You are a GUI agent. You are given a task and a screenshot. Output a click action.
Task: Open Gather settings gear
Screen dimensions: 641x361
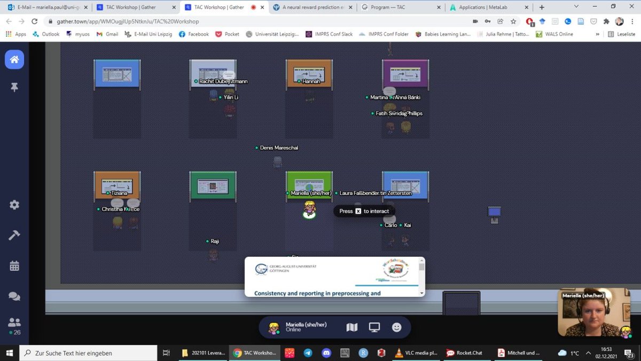pyautogui.click(x=14, y=205)
